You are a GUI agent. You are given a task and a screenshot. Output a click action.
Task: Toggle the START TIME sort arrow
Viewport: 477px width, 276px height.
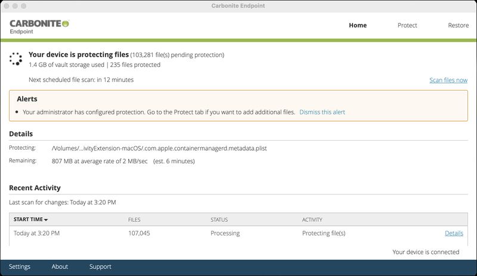pos(46,220)
